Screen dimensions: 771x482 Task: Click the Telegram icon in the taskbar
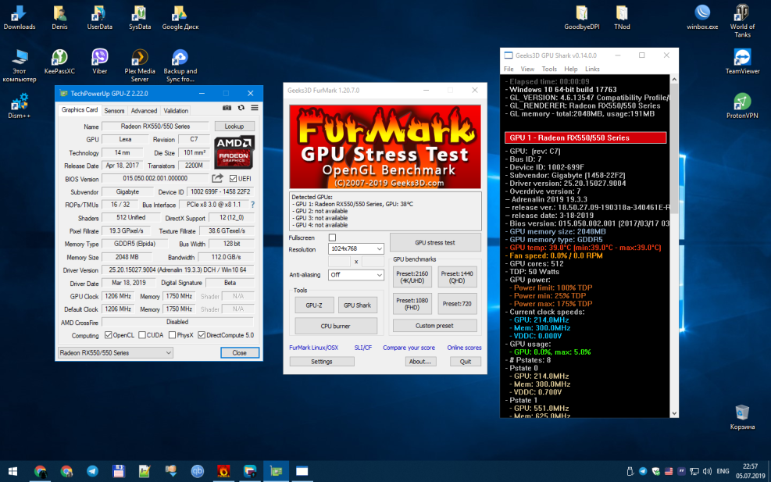[x=92, y=471]
